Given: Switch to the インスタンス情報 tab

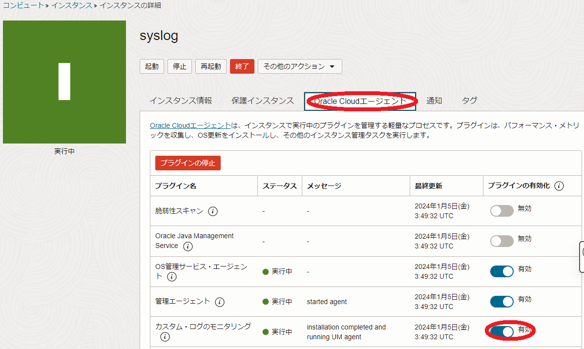Looking at the screenshot, I should (x=181, y=101).
